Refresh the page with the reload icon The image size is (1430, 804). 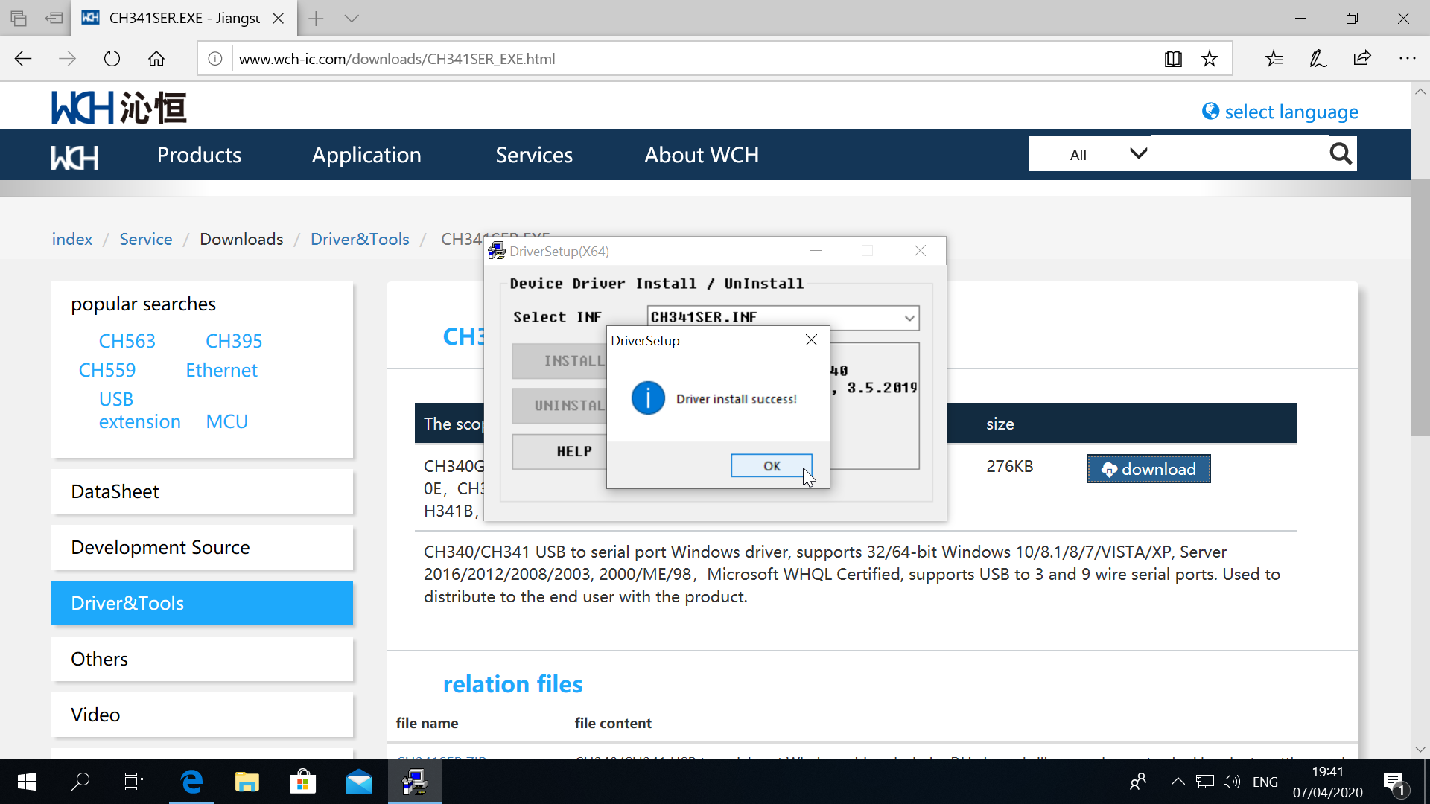pyautogui.click(x=112, y=59)
